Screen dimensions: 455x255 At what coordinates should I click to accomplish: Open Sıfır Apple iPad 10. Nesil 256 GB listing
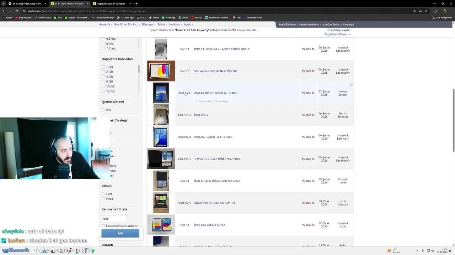coord(215,71)
